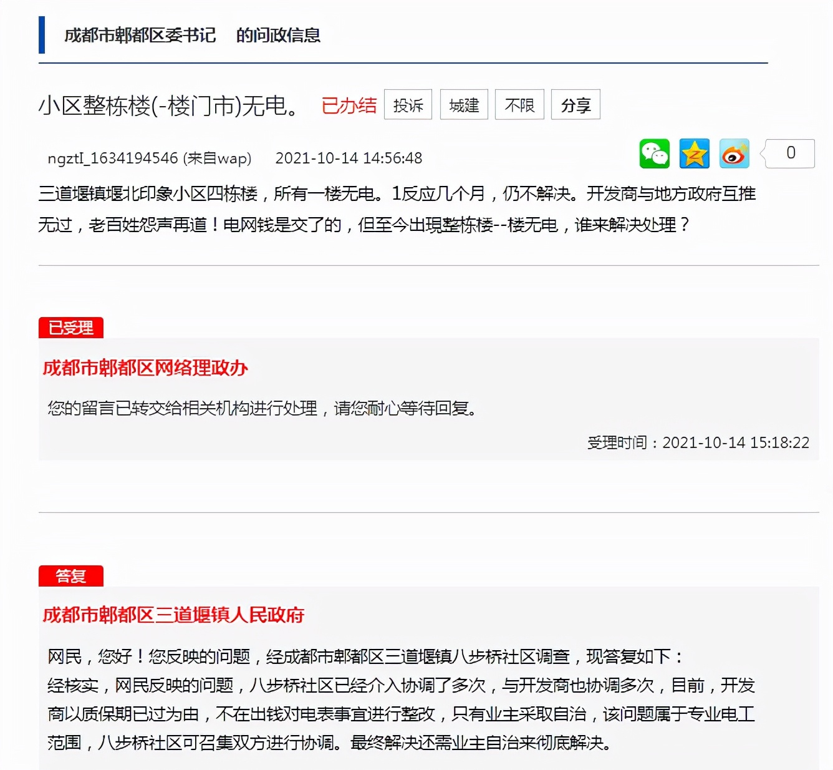Click the red 已办结 status label
This screenshot has width=833, height=770.
point(349,106)
